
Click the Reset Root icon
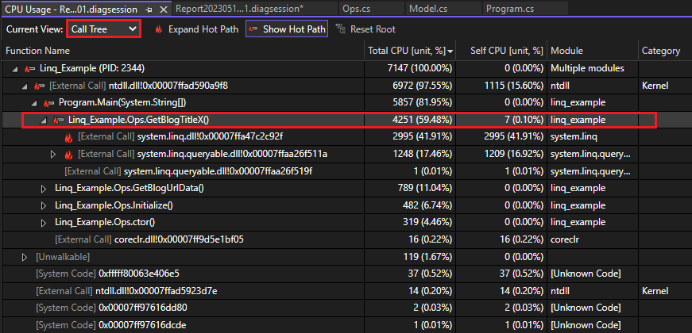[x=341, y=29]
